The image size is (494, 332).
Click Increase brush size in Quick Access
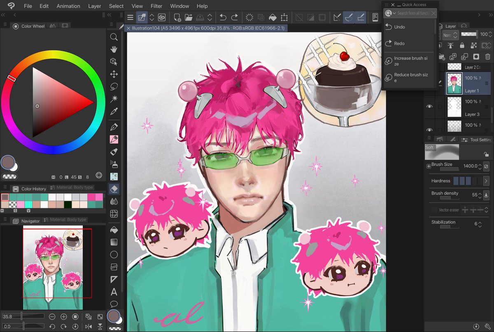pyautogui.click(x=408, y=61)
